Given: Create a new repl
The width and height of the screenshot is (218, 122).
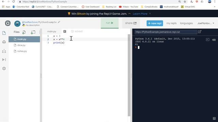Looking at the screenshot, I should tap(155, 23).
